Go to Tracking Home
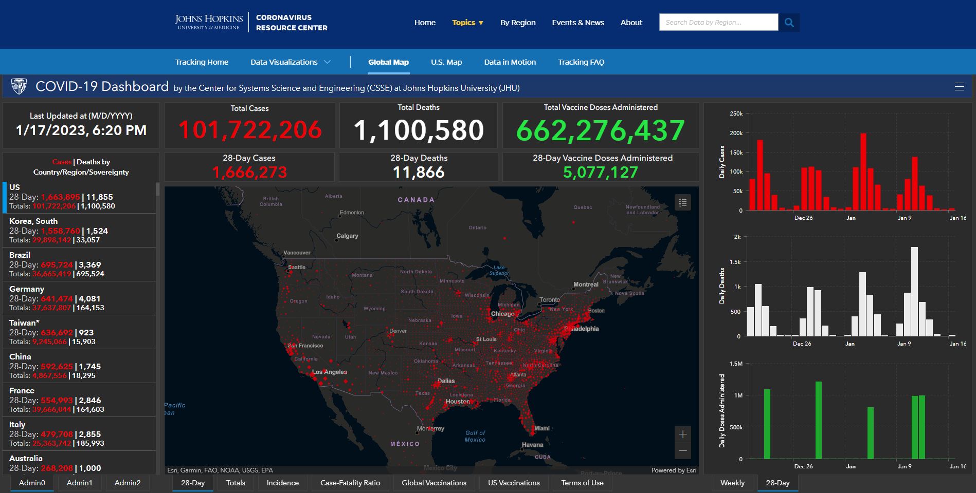Image resolution: width=976 pixels, height=493 pixels. click(202, 62)
